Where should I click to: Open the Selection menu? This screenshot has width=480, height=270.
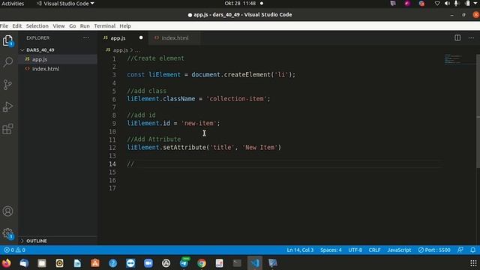(x=37, y=26)
